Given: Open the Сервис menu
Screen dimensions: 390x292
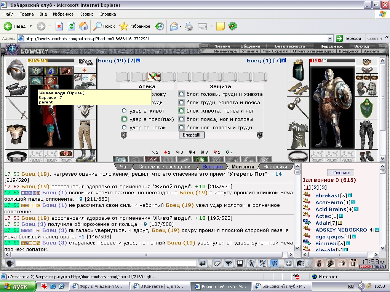Looking at the screenshot, I should click(x=86, y=14).
